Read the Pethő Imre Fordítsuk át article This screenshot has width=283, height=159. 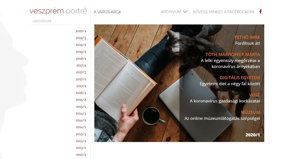point(247,40)
